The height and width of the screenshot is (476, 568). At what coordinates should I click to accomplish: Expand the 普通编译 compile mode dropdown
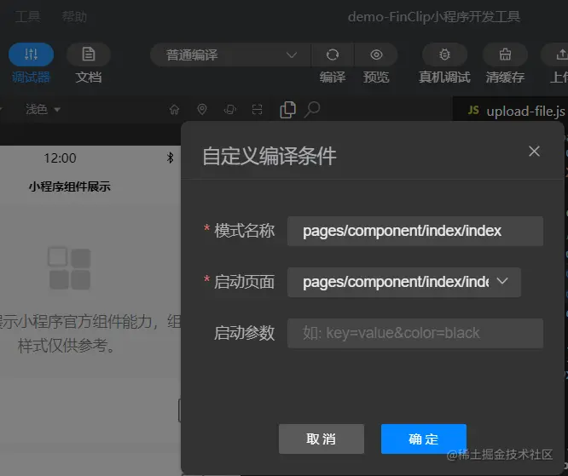(230, 55)
